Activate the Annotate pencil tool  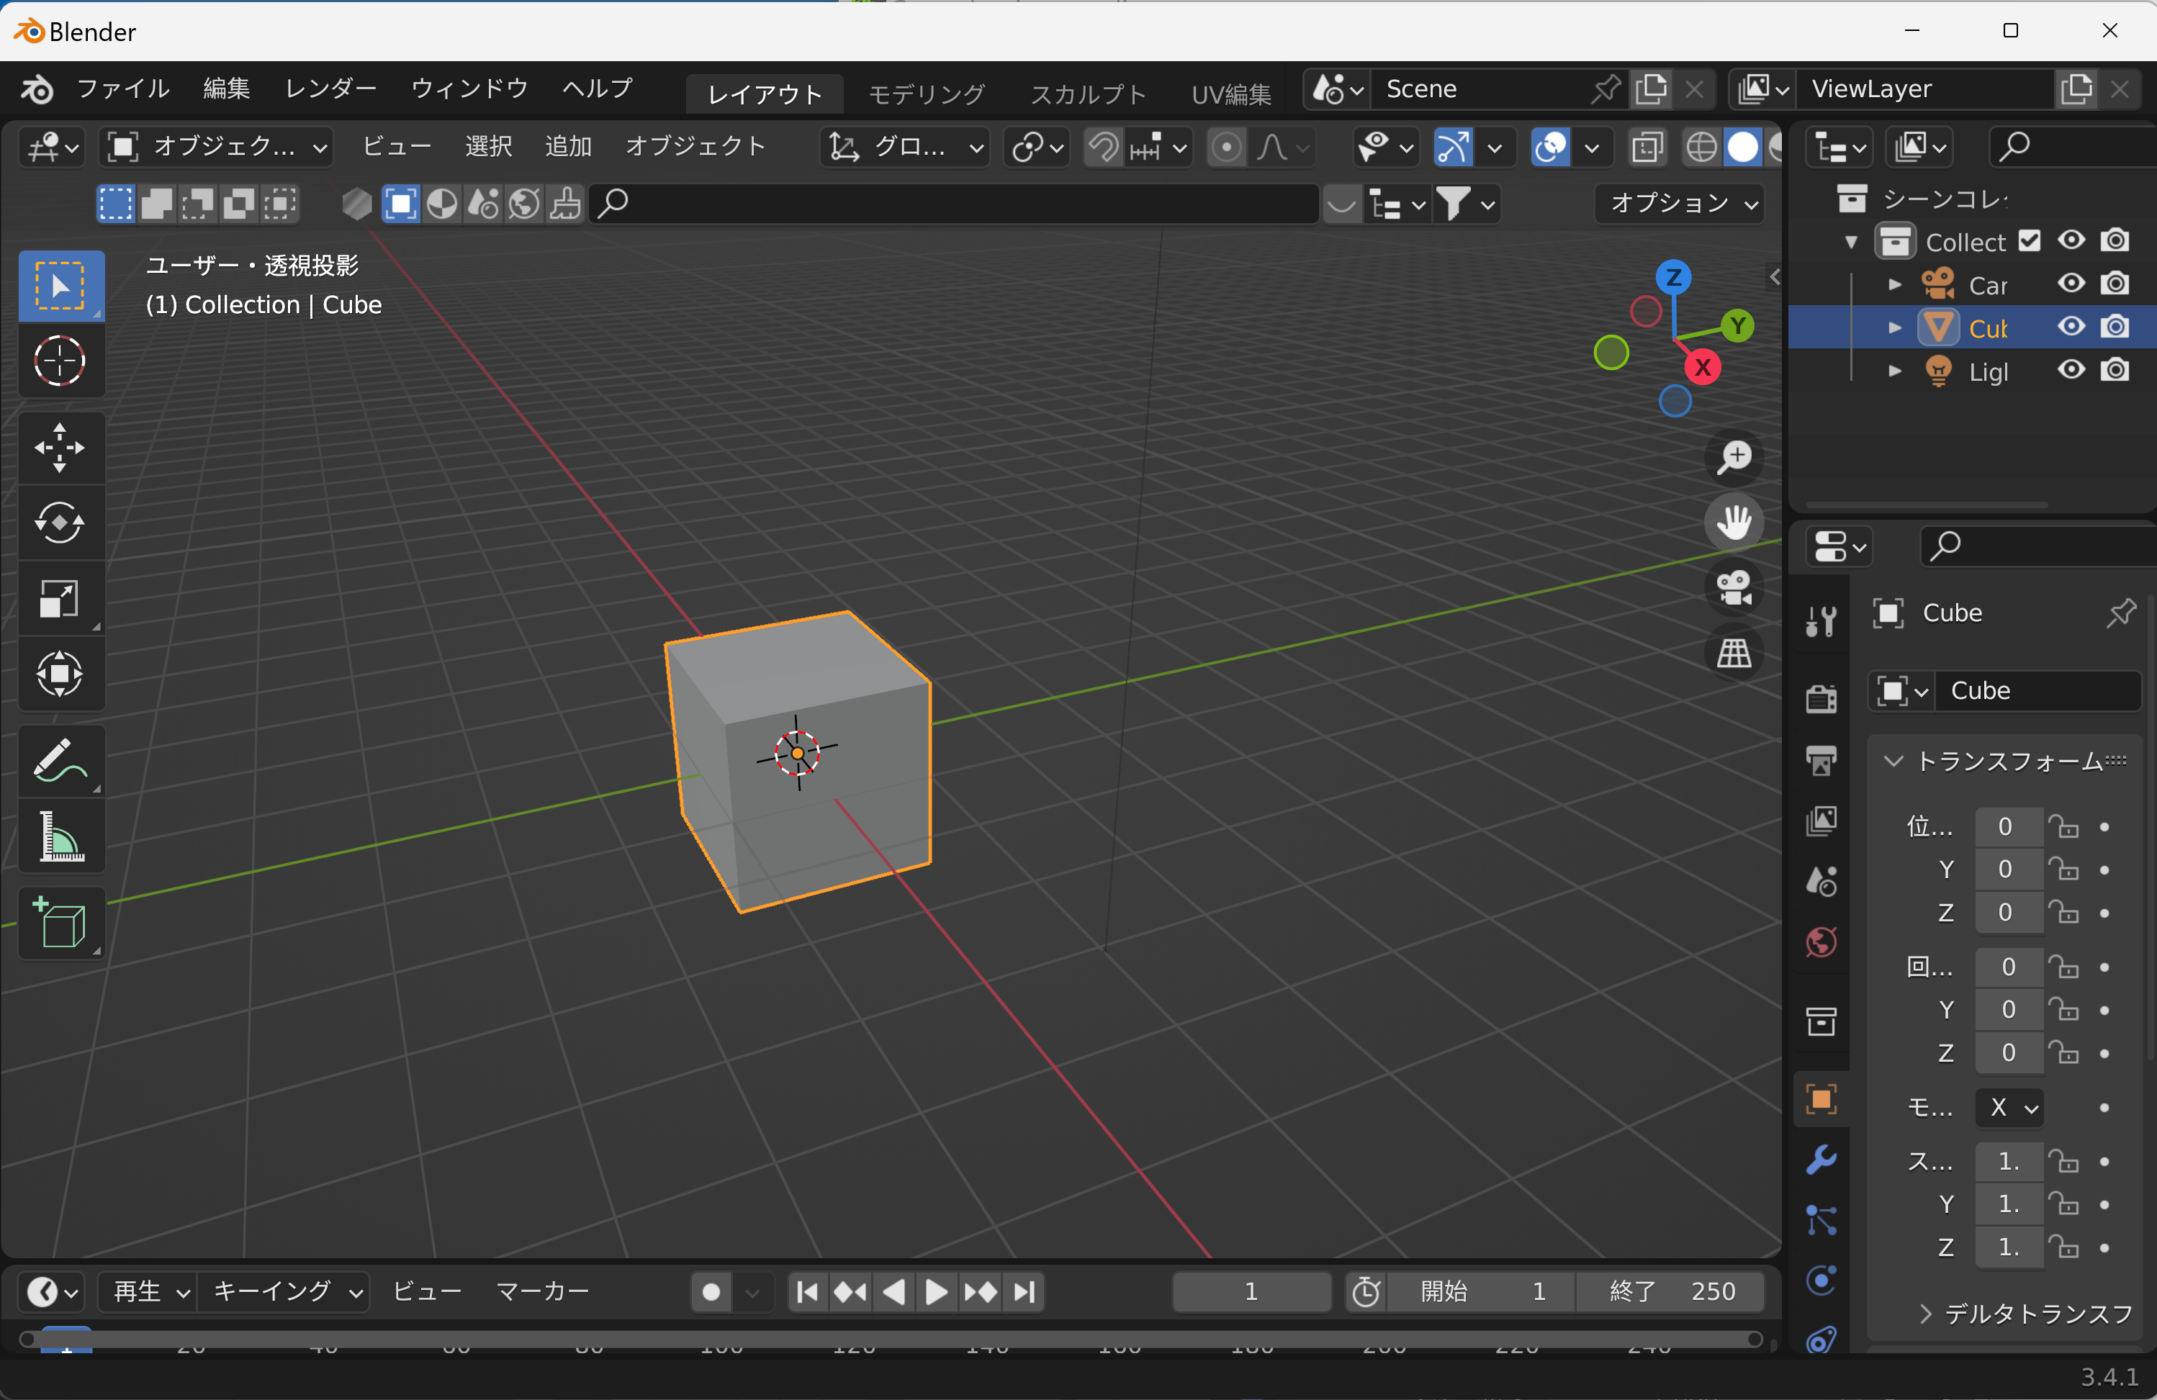[60, 760]
